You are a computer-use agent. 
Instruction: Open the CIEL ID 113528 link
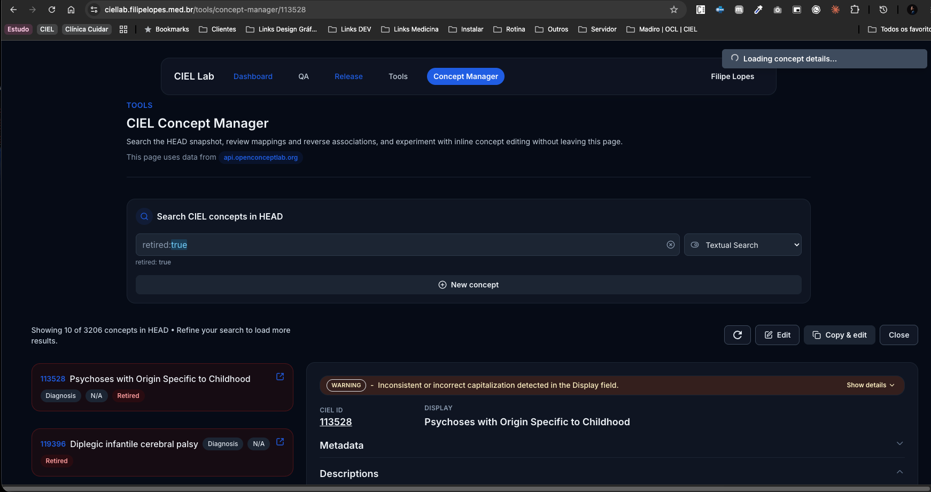tap(336, 422)
